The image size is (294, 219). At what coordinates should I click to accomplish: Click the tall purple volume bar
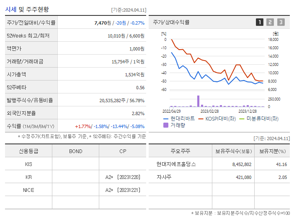click(x=198, y=101)
